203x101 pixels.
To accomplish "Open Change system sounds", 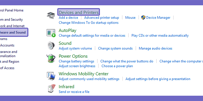I will coord(115,48).
